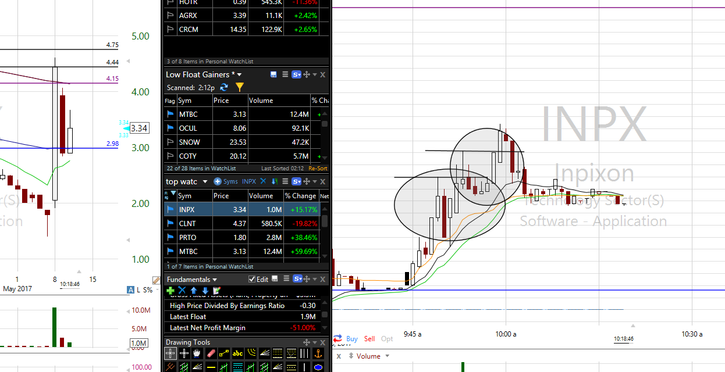Toggle the Edit checkbox in Fundamentals
Viewport: 725px width, 372px height.
pyautogui.click(x=252, y=279)
